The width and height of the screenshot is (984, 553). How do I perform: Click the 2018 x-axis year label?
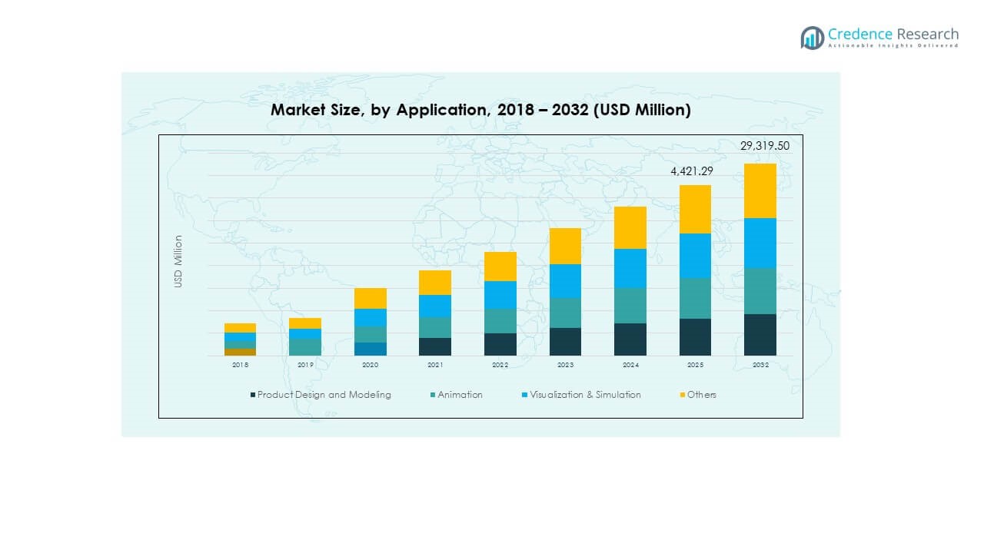tap(241, 365)
